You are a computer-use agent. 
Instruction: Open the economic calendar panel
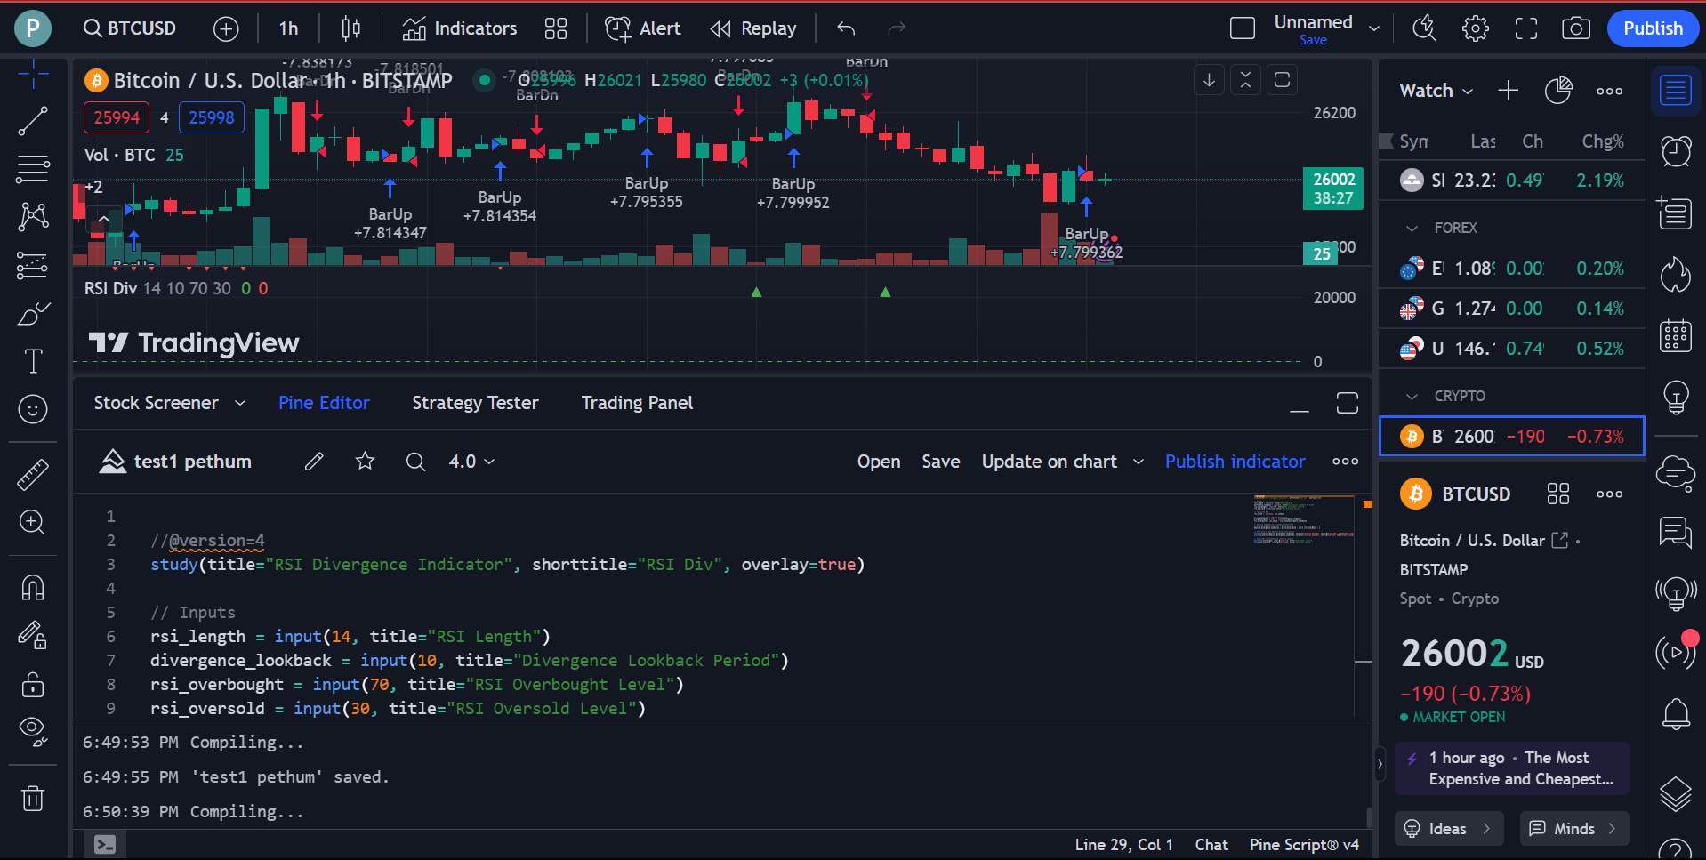click(x=1676, y=336)
